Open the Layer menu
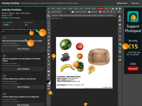Image resolution: width=142 pixels, height=106 pixels. pos(64,8)
